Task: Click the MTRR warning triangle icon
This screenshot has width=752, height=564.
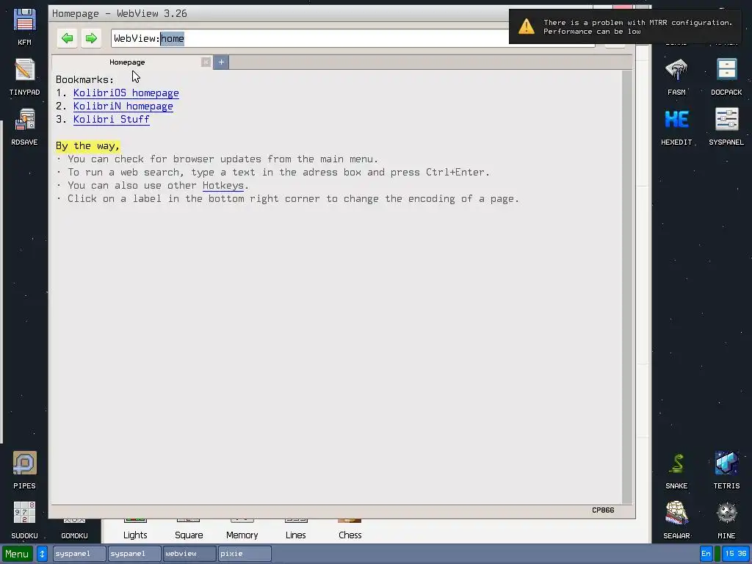Action: pyautogui.click(x=526, y=26)
